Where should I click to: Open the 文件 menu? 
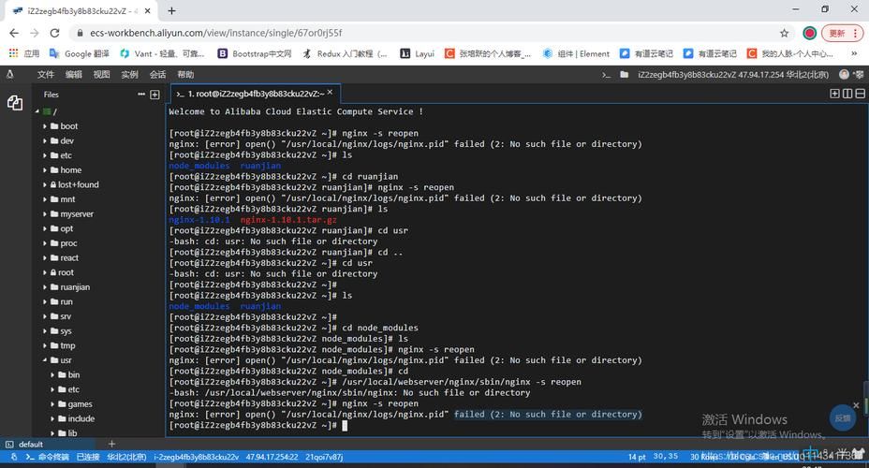[46, 75]
